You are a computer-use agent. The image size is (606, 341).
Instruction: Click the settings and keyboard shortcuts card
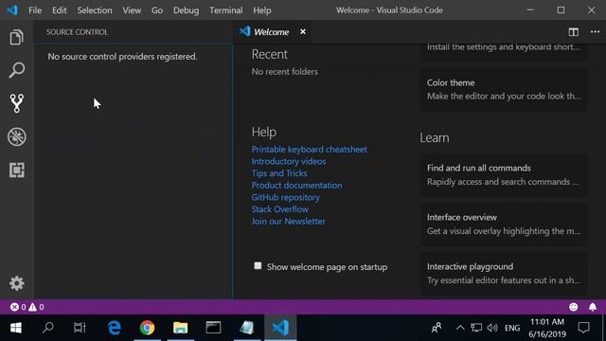pyautogui.click(x=504, y=53)
